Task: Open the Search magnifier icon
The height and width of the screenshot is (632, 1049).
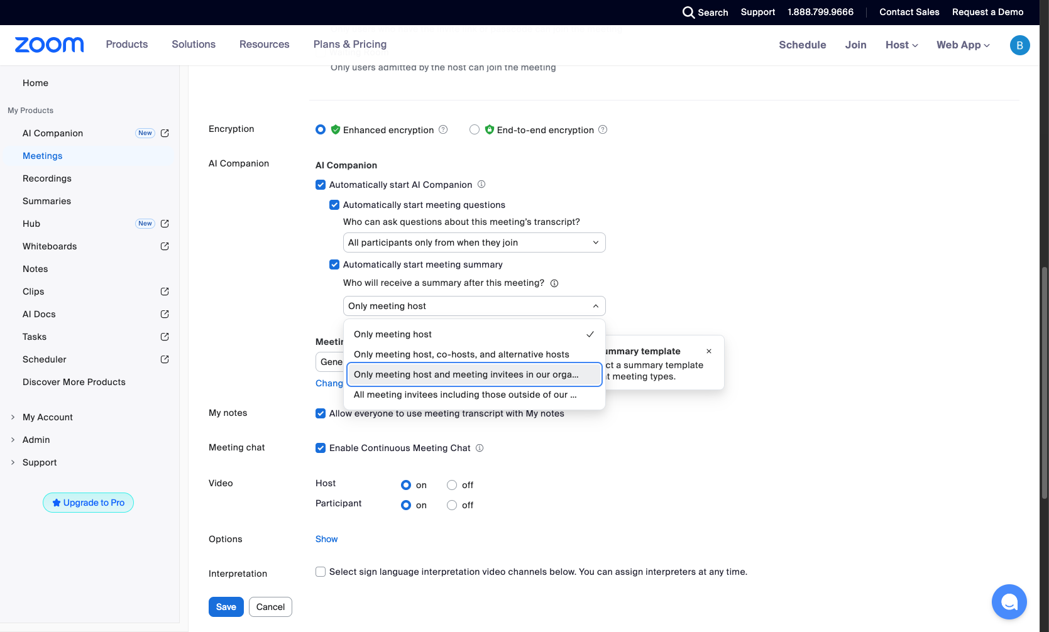Action: pos(688,13)
